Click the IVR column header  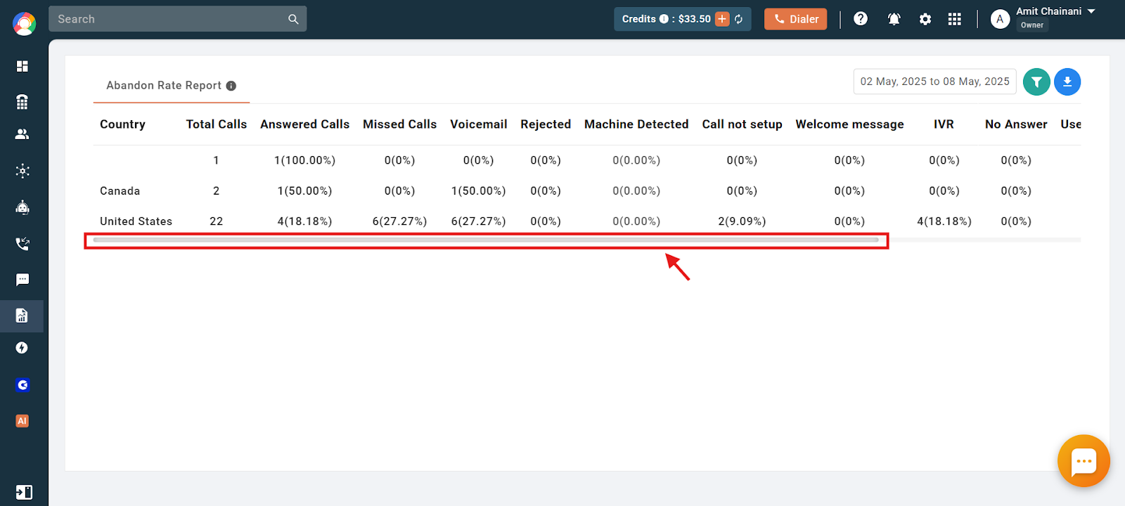[944, 124]
